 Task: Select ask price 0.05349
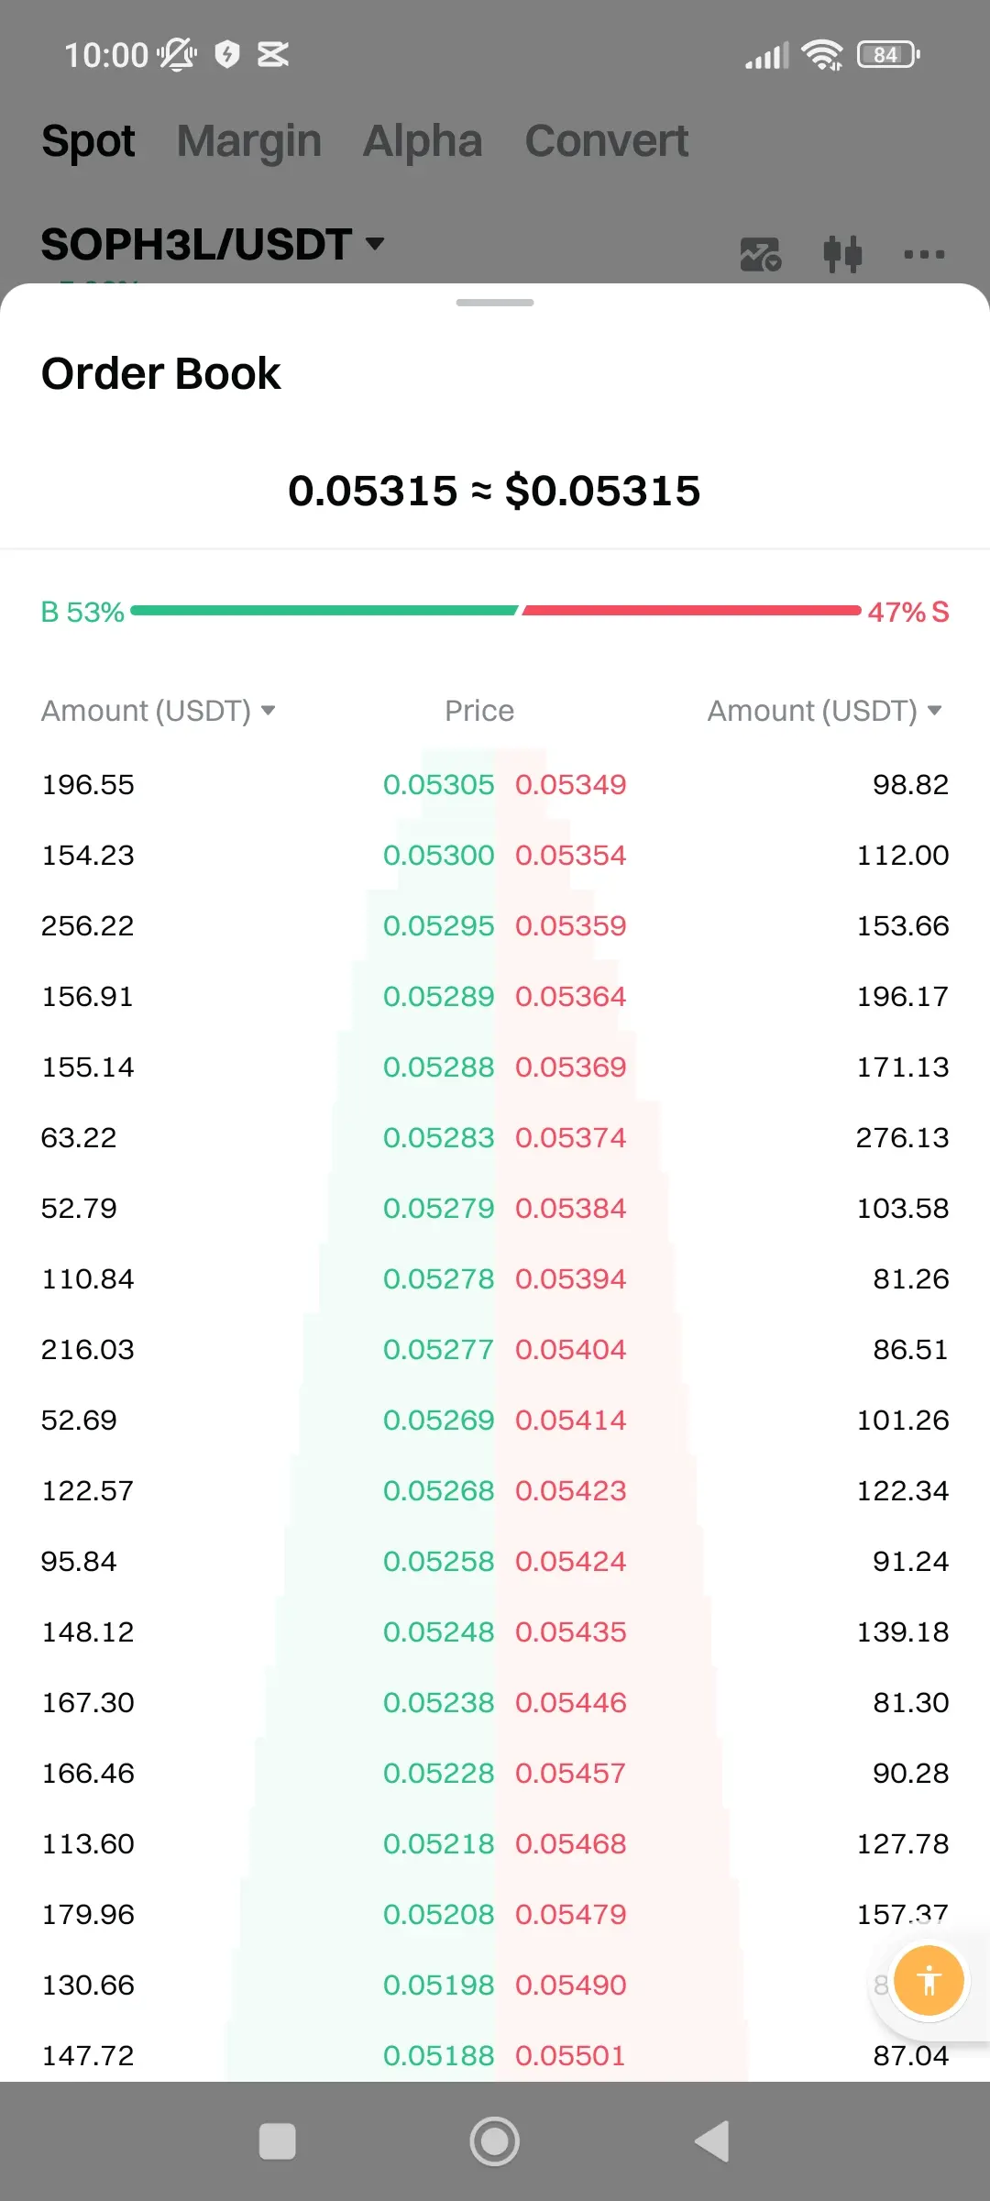click(x=571, y=785)
